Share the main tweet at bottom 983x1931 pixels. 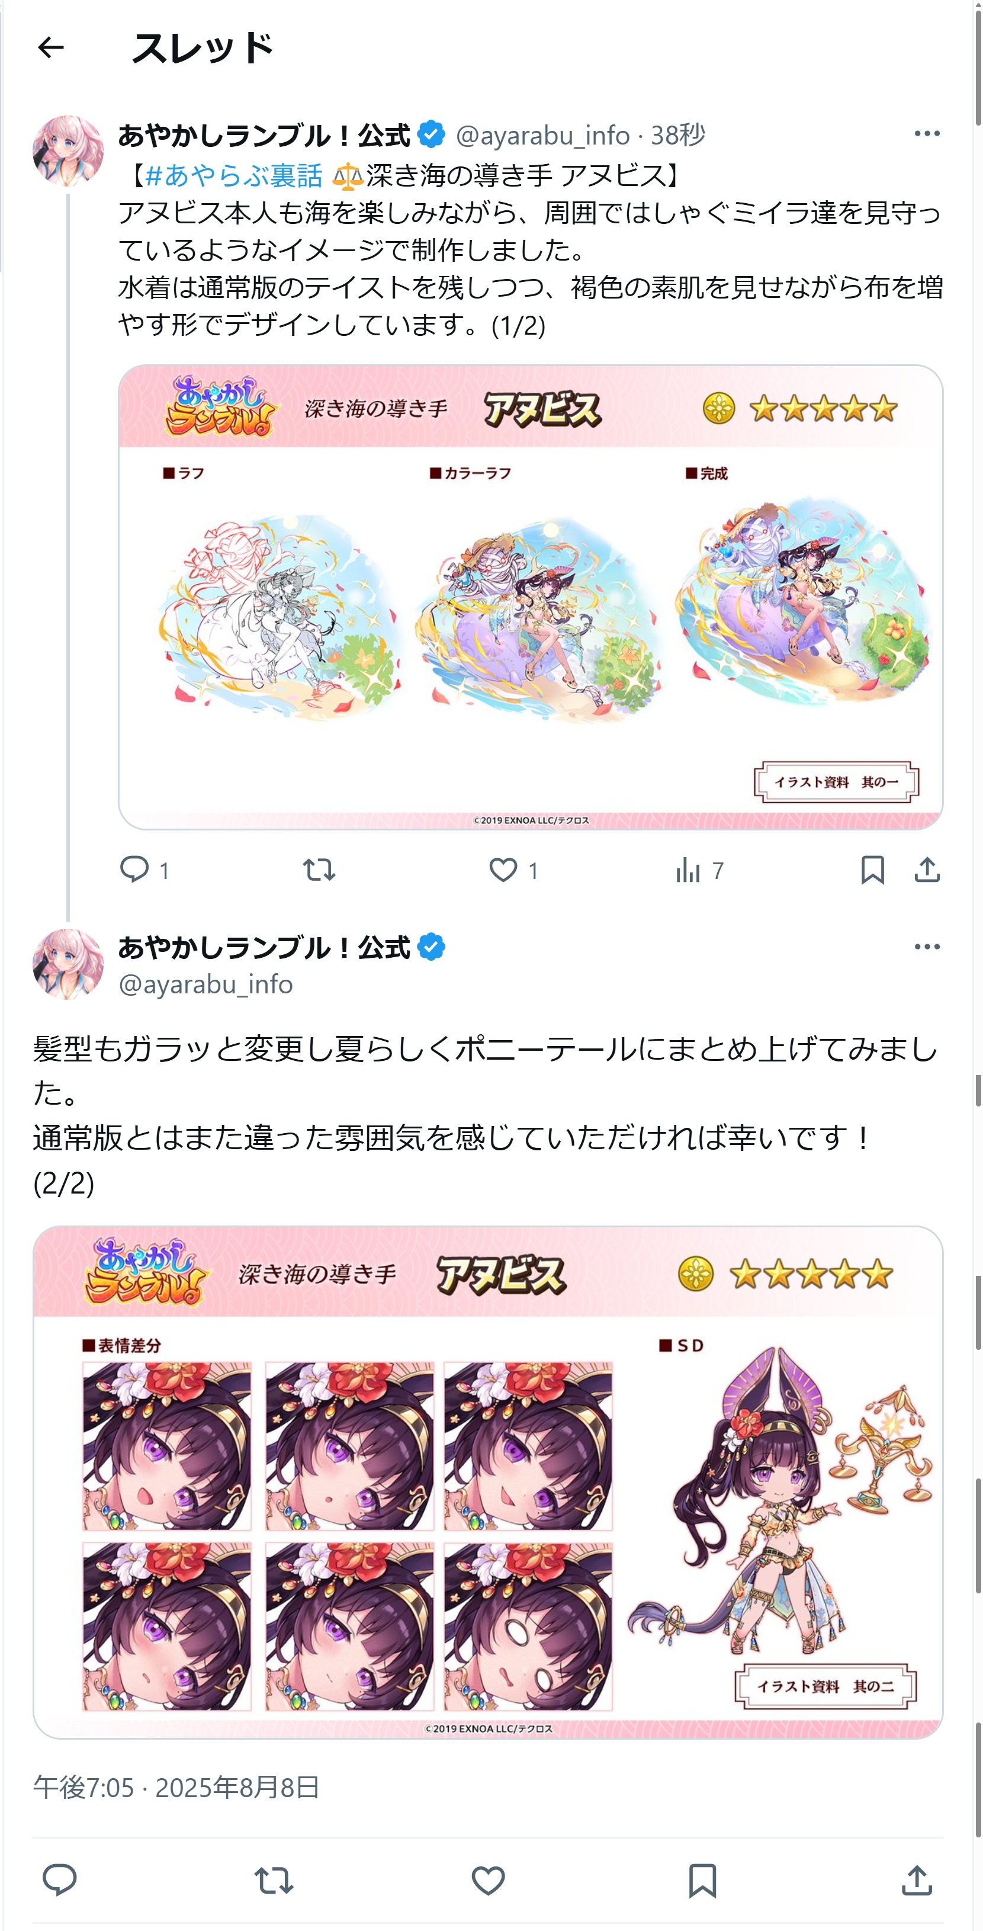pos(916,1880)
